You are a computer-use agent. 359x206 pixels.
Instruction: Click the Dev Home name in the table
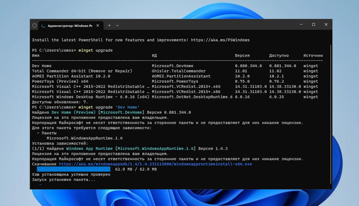(x=42, y=66)
